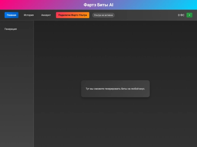Screen dimensions: 197x147
Task: Click the Фартз Биты AI header title
Action: (98, 5)
